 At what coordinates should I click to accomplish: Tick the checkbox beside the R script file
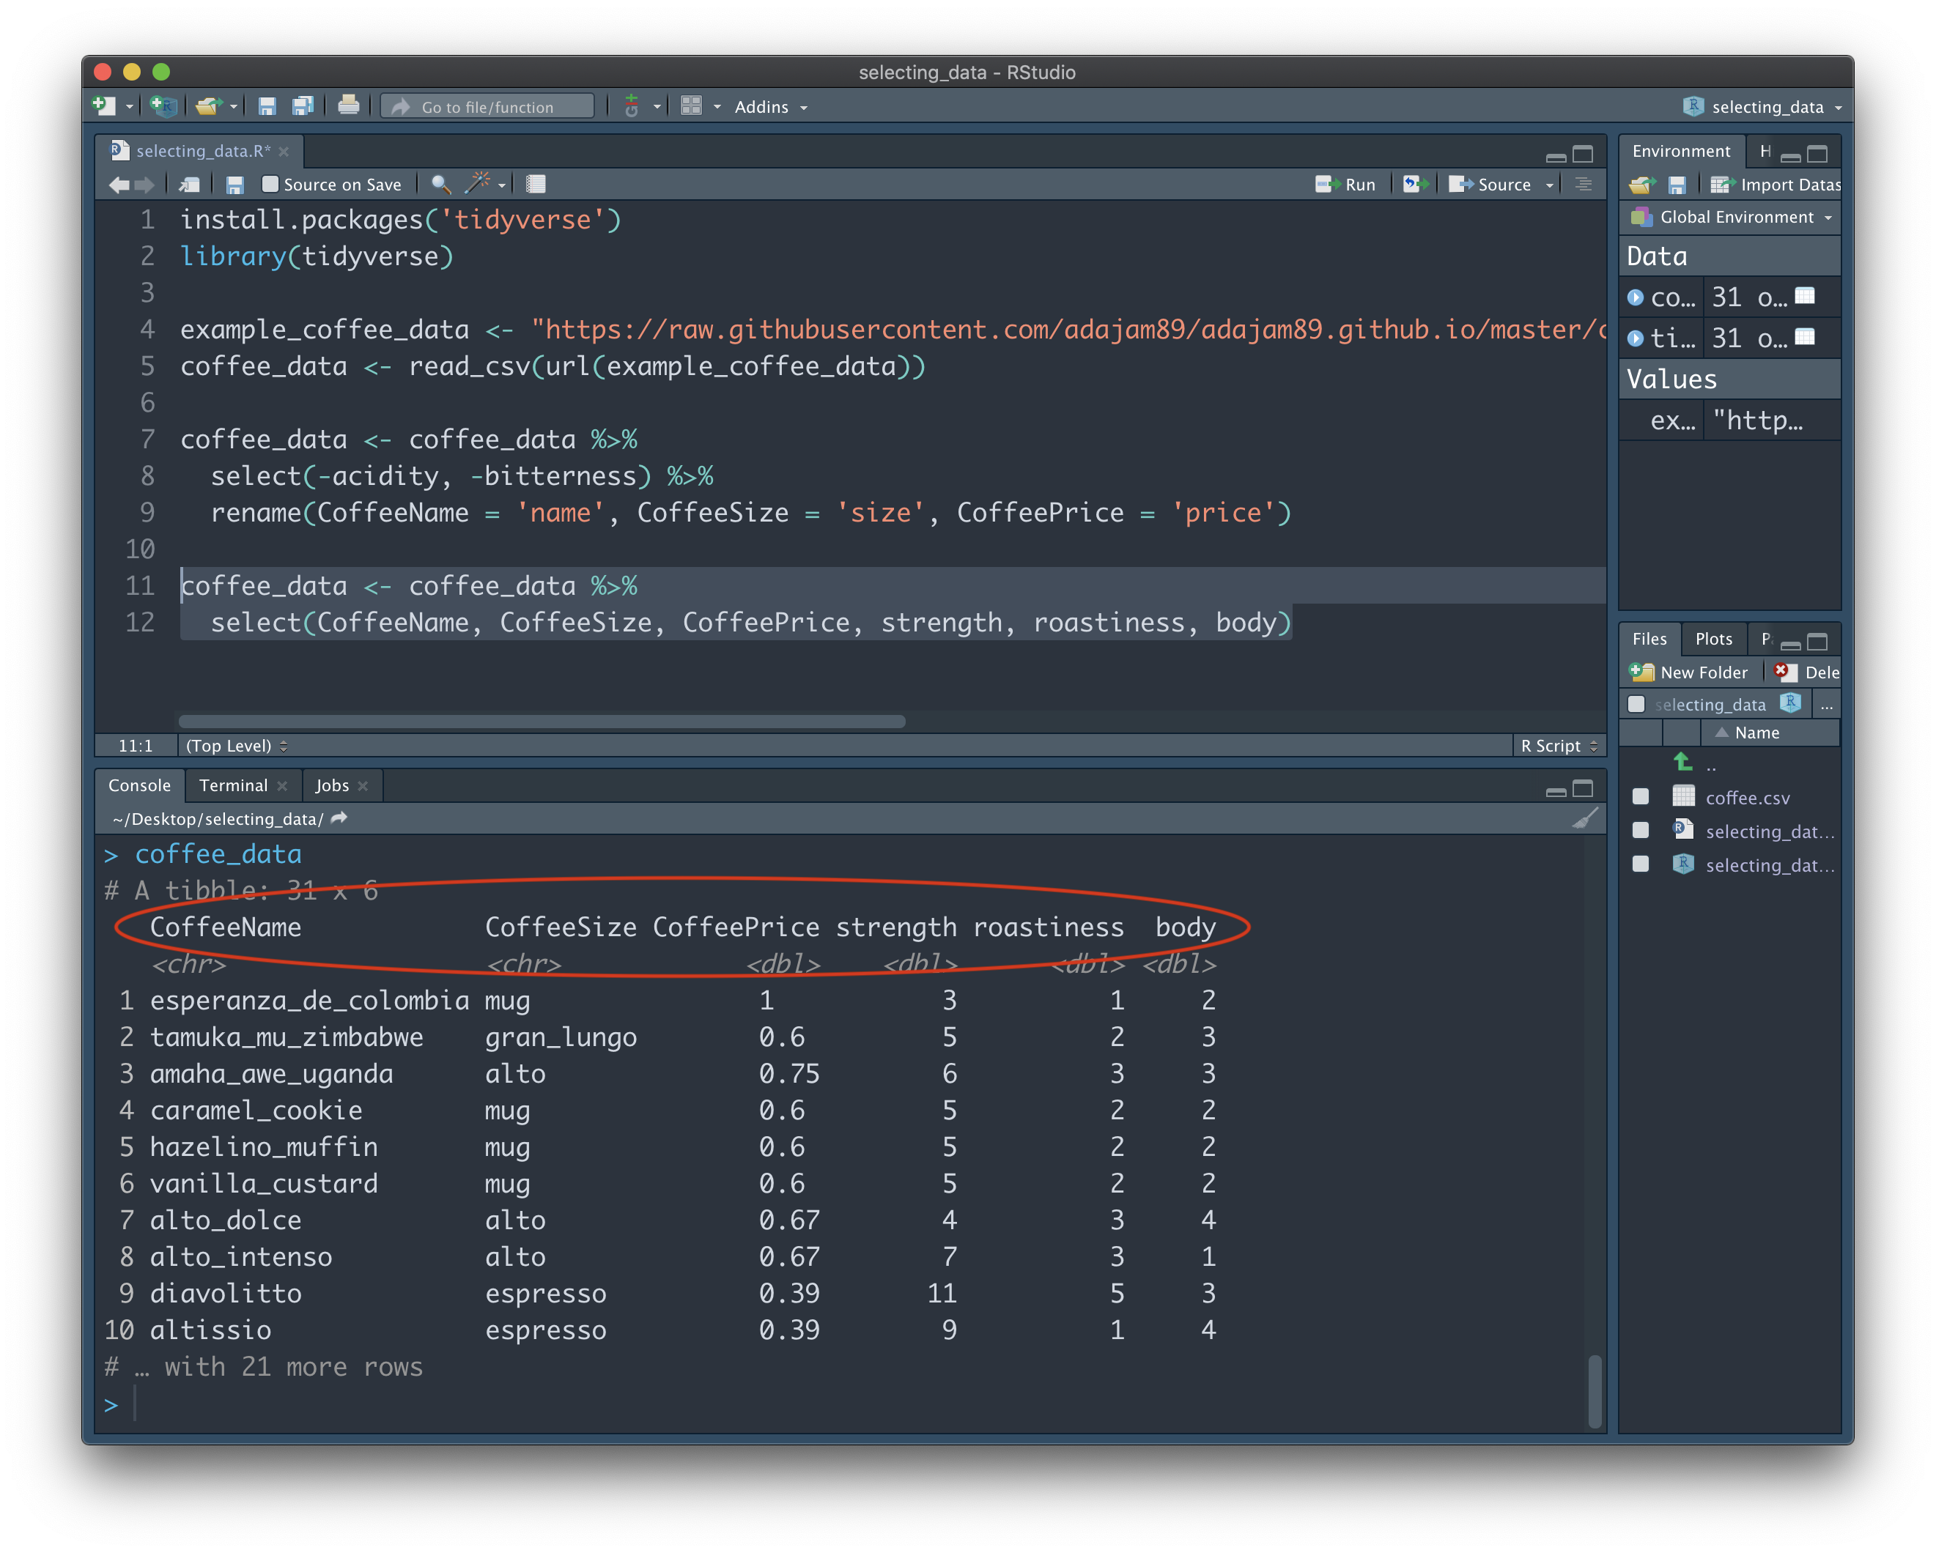1641,831
